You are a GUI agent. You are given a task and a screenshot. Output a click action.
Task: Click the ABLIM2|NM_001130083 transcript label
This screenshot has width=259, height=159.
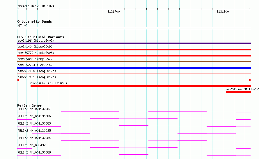tap(34, 123)
